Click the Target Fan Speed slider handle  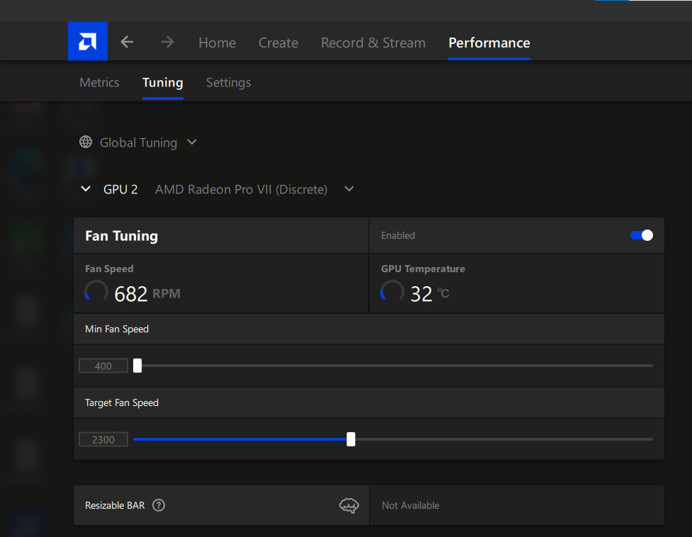coord(351,439)
